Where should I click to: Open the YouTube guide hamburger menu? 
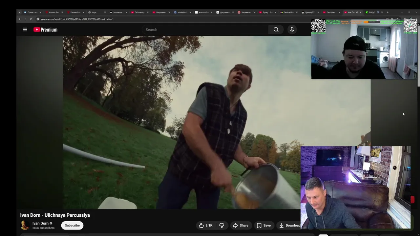pos(25,29)
